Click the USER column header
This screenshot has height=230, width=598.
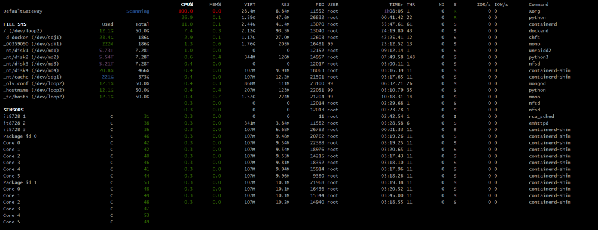click(x=332, y=5)
